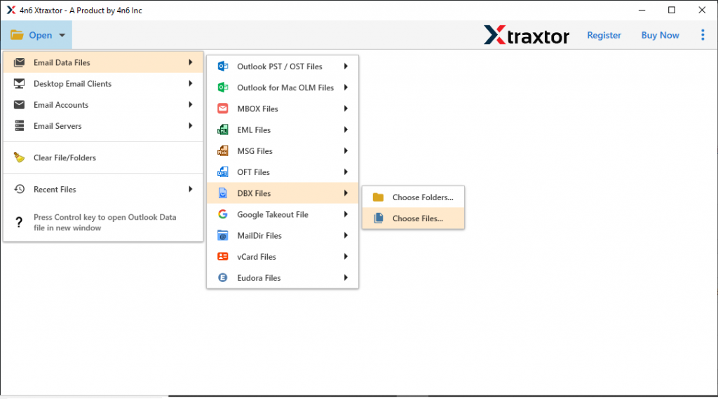Click the question mark help icon
Viewport: 718px width, 399px height.
[x=19, y=222]
